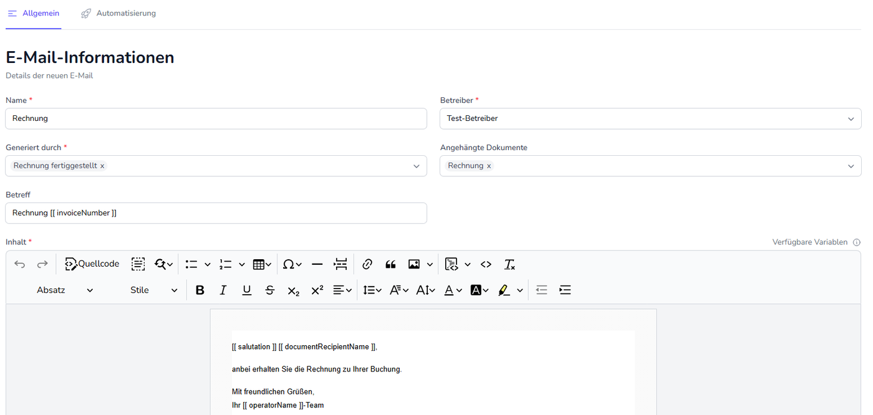
Task: Click the 'anbei erhalten Sie die Rechnung' line
Action: click(x=317, y=369)
